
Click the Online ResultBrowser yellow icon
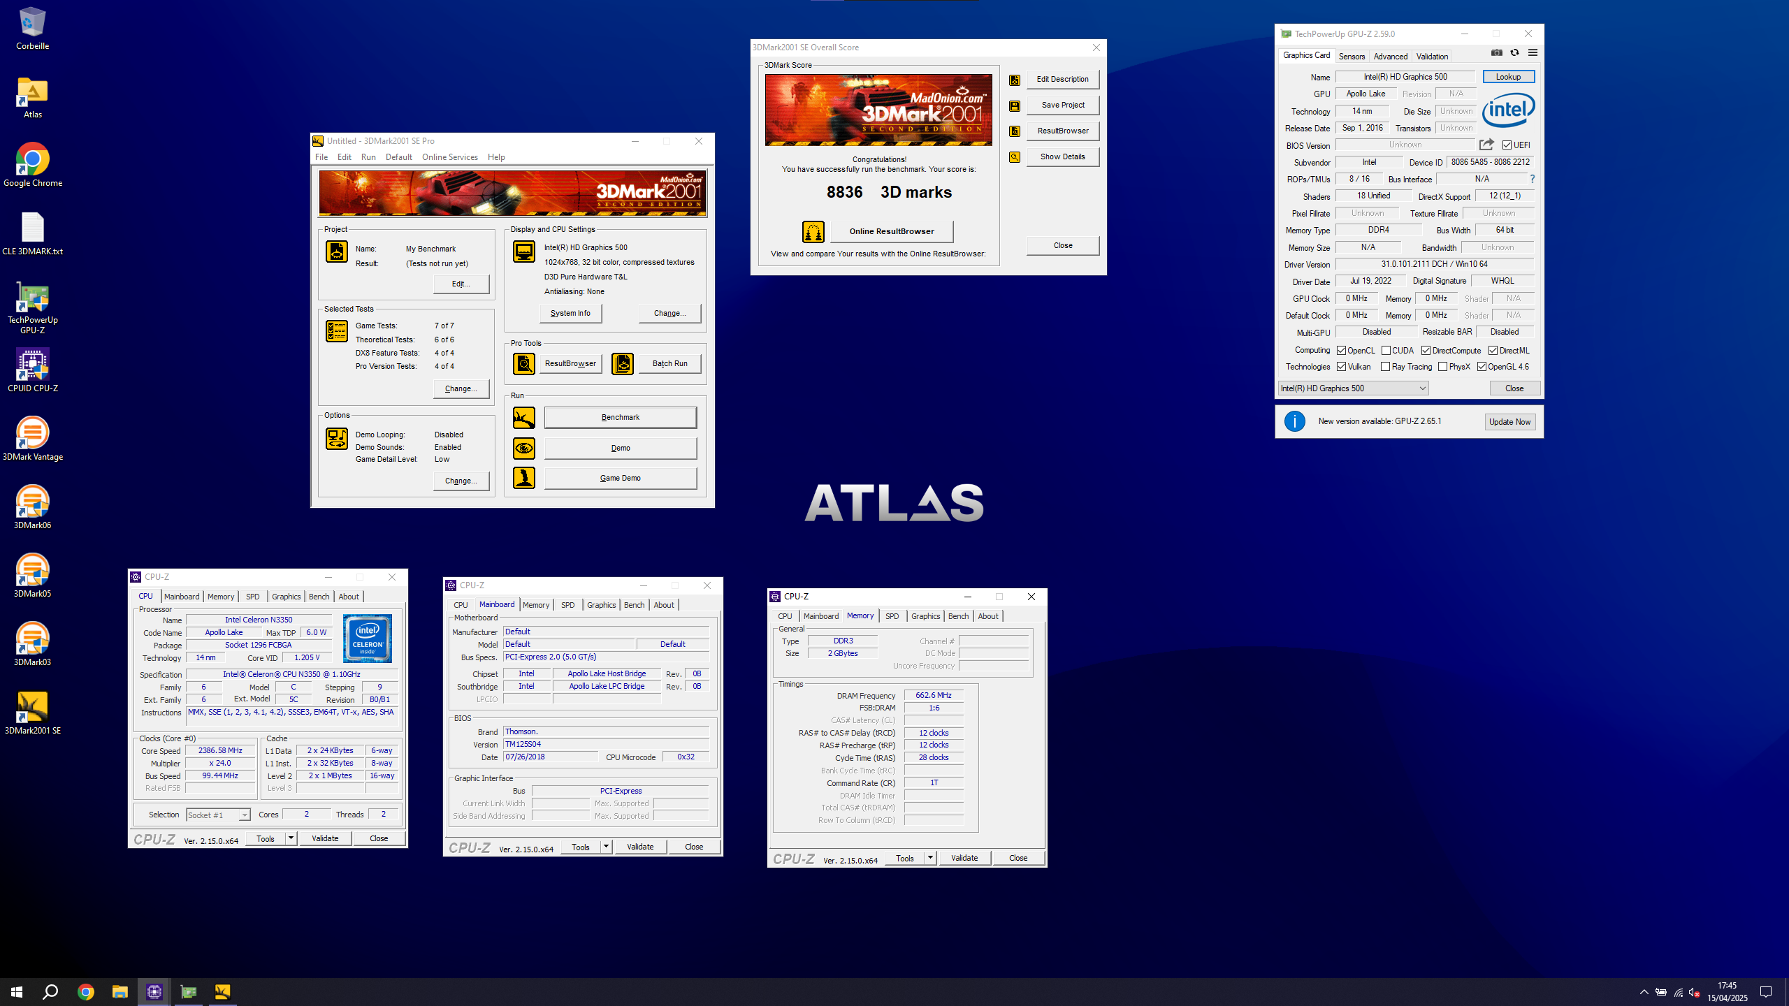813,231
